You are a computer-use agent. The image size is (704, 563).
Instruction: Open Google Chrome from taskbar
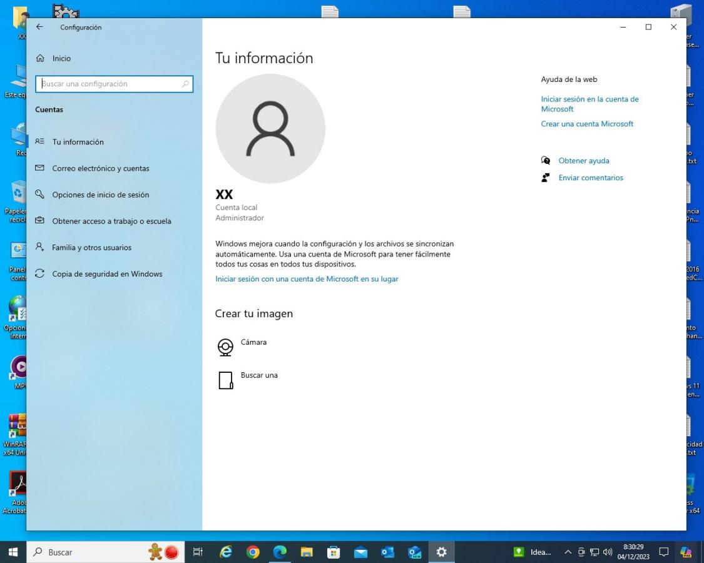click(253, 552)
